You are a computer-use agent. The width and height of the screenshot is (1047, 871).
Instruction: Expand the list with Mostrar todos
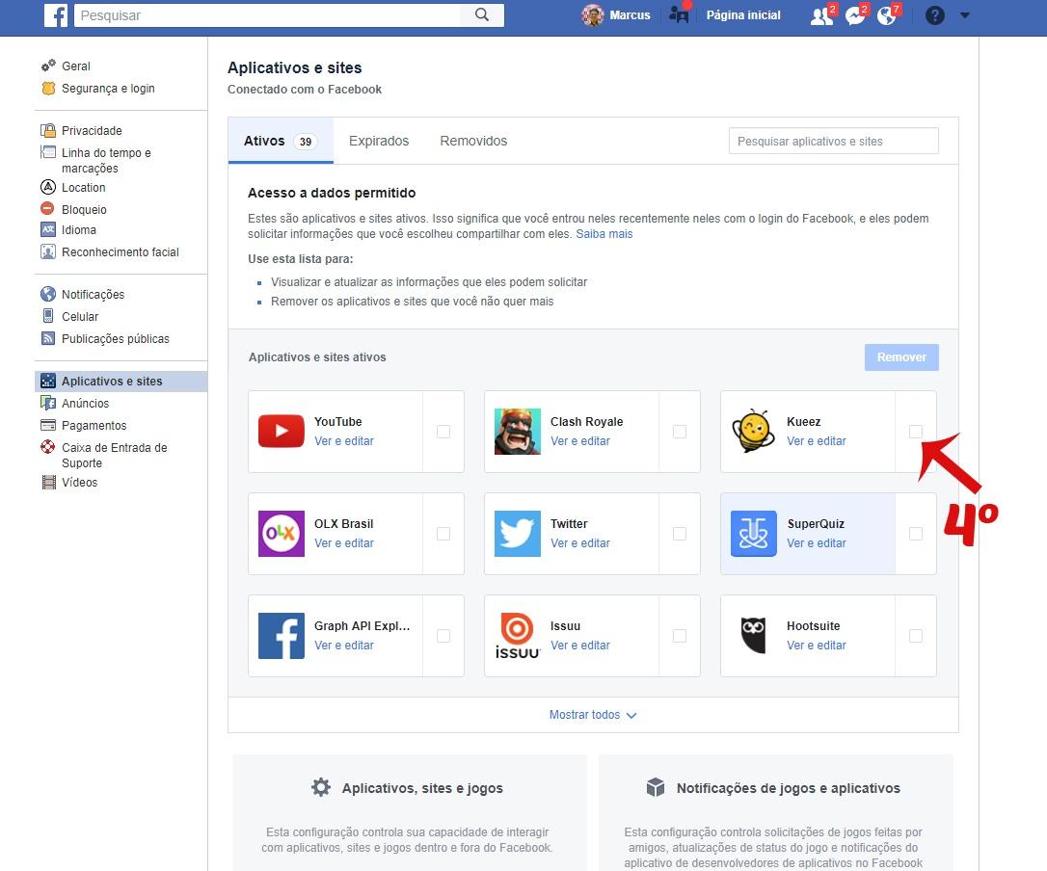(592, 715)
